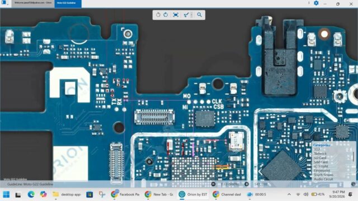Screen dimensions: 358x201
Task: Open the Orion app menu icon
Action: click(4, 3)
